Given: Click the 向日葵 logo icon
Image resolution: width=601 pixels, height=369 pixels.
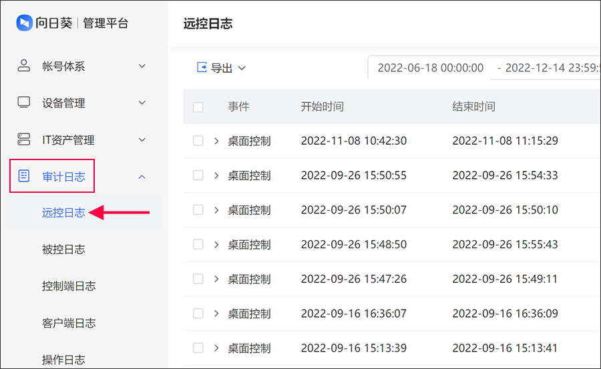Looking at the screenshot, I should point(24,23).
